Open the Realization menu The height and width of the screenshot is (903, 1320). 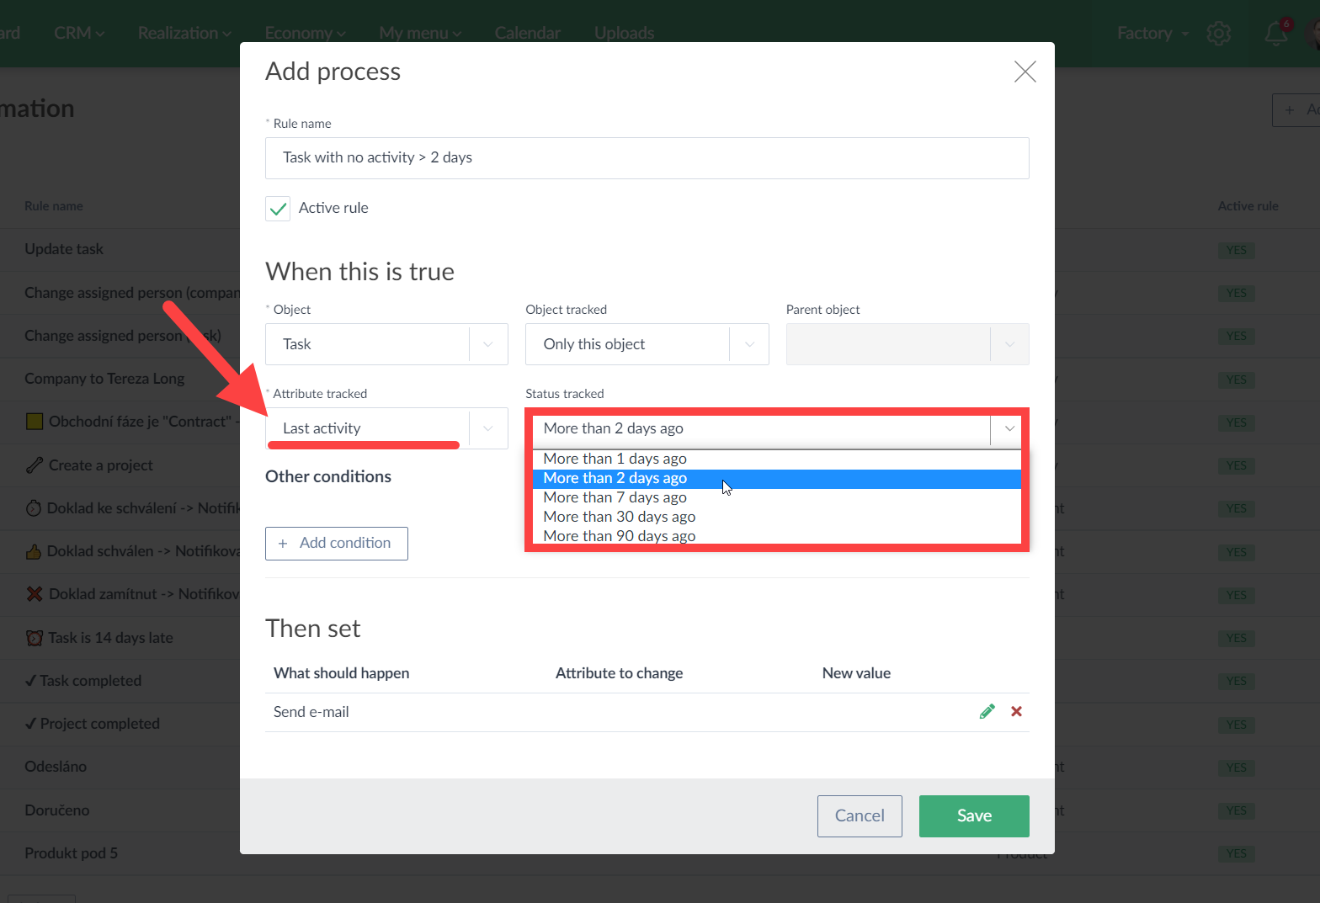[184, 33]
